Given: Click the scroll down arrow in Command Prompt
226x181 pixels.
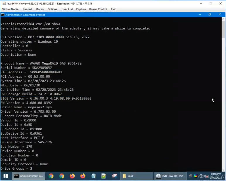Looking at the screenshot, I should tap(224, 169).
